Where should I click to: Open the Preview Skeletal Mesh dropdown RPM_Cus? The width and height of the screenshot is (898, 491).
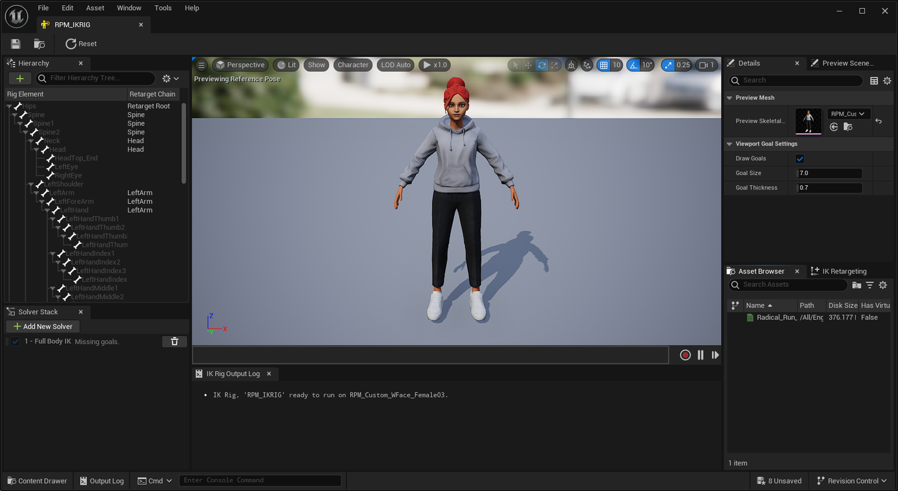pos(849,114)
